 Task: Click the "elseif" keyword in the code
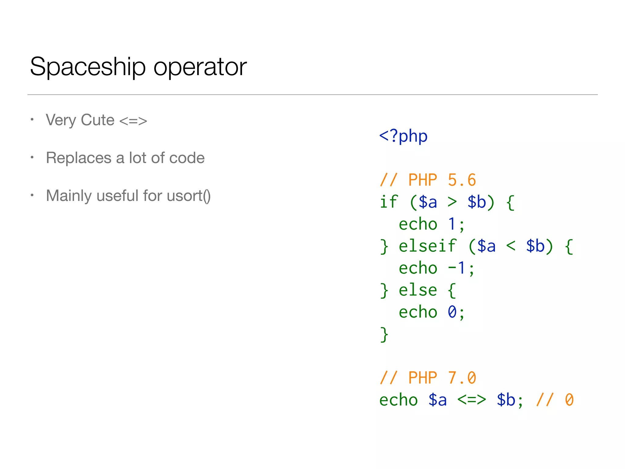[x=428, y=246]
